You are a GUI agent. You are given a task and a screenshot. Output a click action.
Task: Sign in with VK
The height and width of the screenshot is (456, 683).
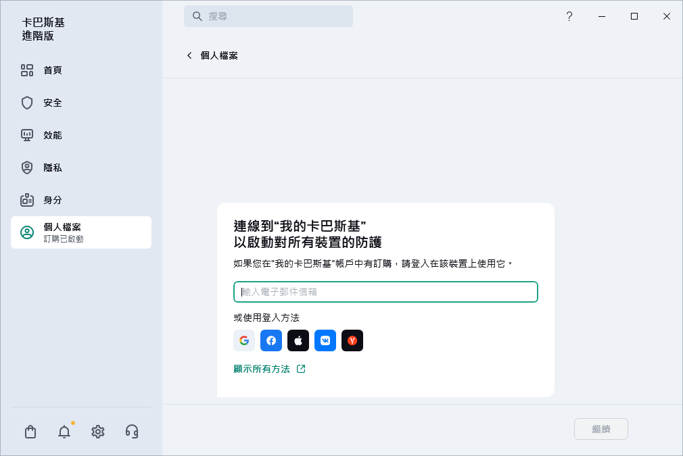[325, 340]
